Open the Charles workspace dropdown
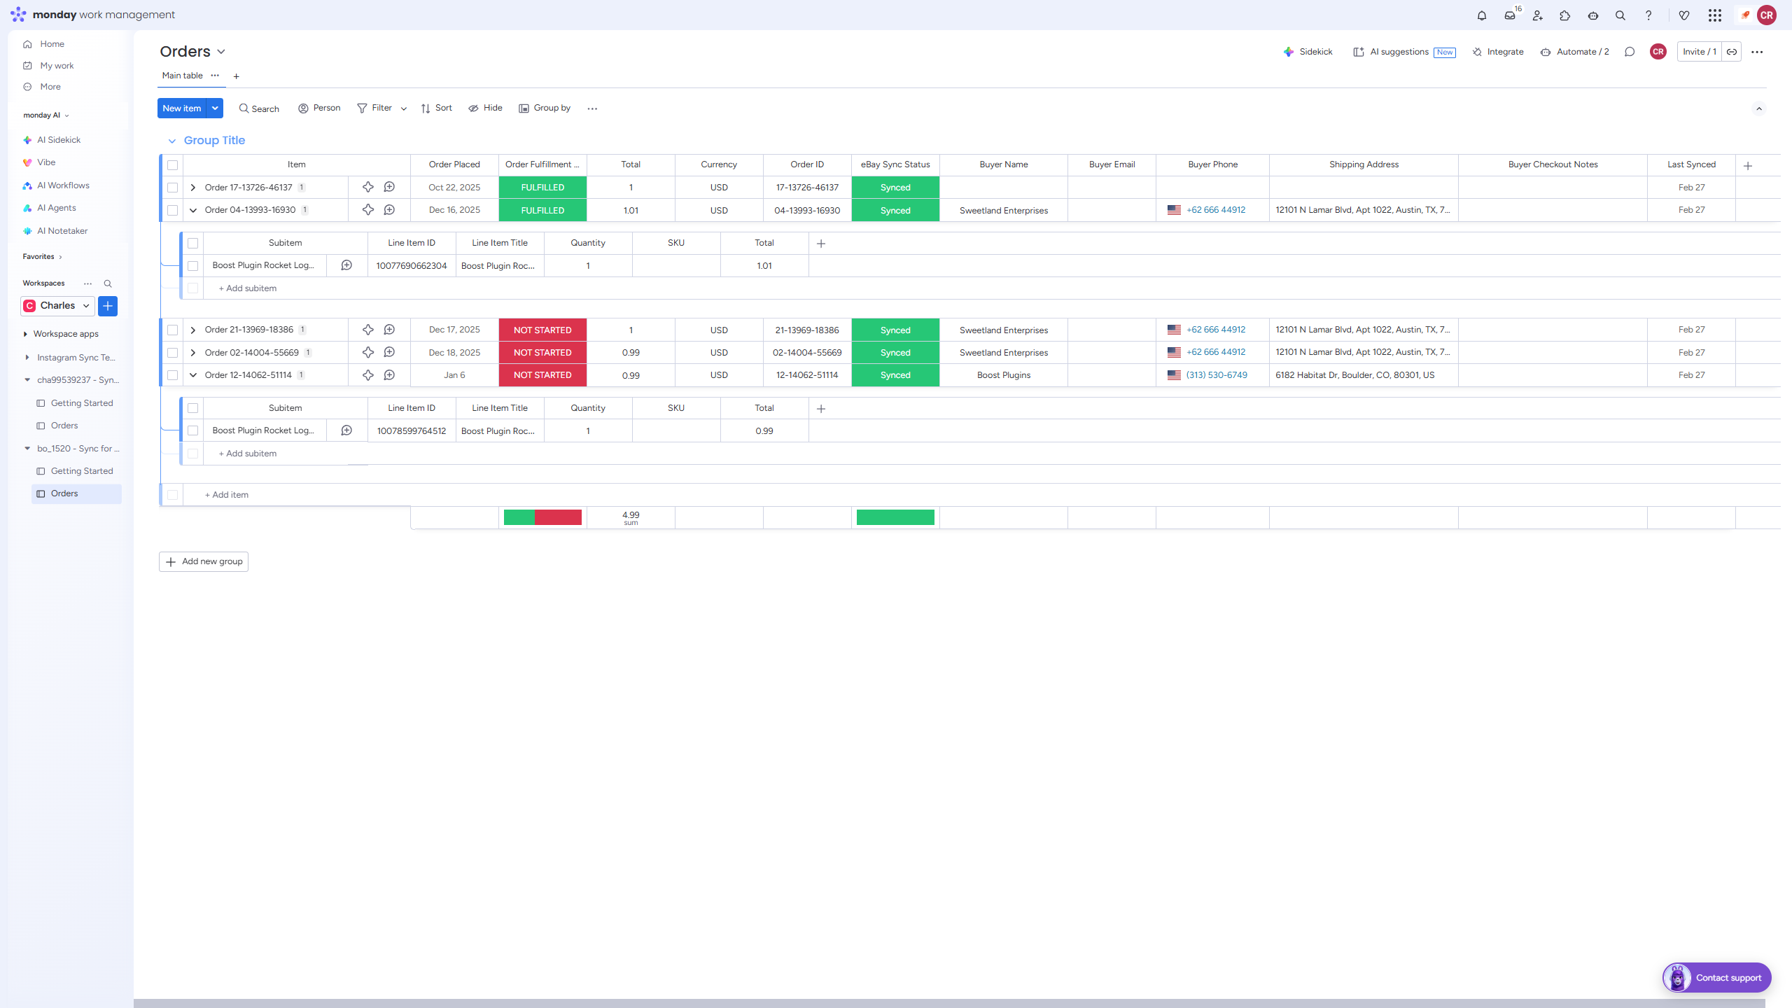This screenshot has width=1792, height=1008. click(57, 305)
